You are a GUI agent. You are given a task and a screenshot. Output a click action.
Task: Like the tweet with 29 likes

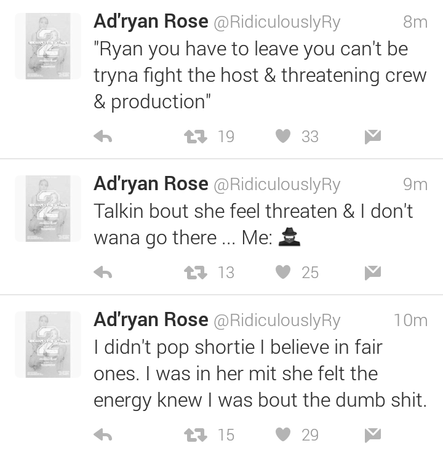click(x=283, y=434)
